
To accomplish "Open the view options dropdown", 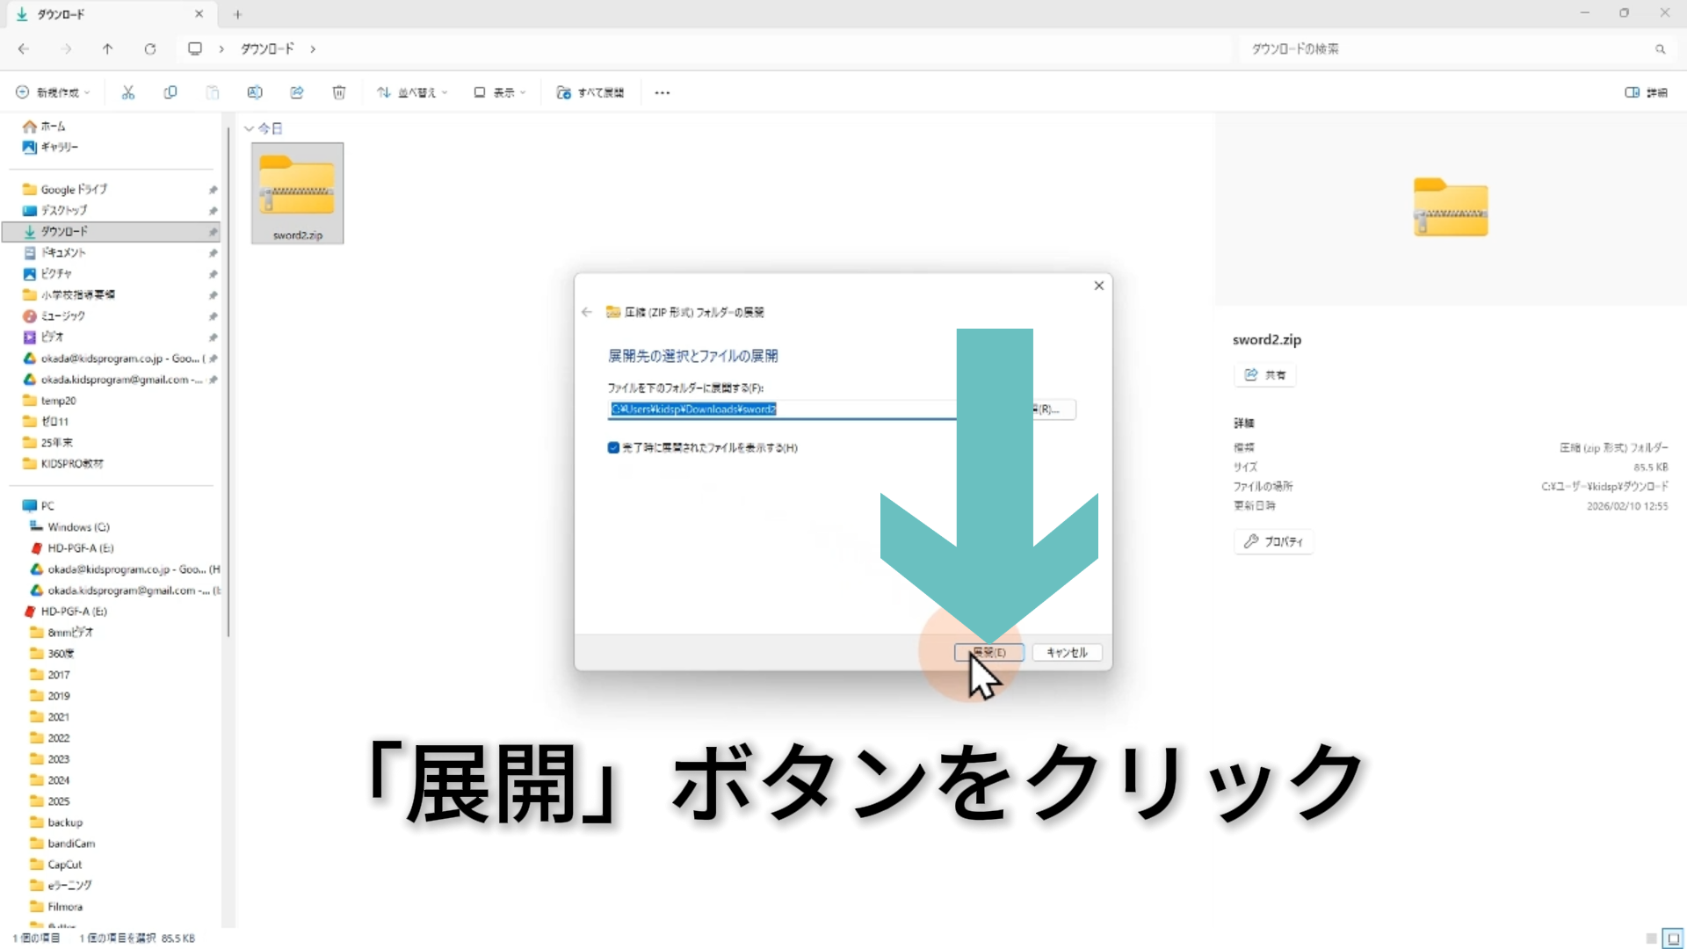I will point(499,92).
